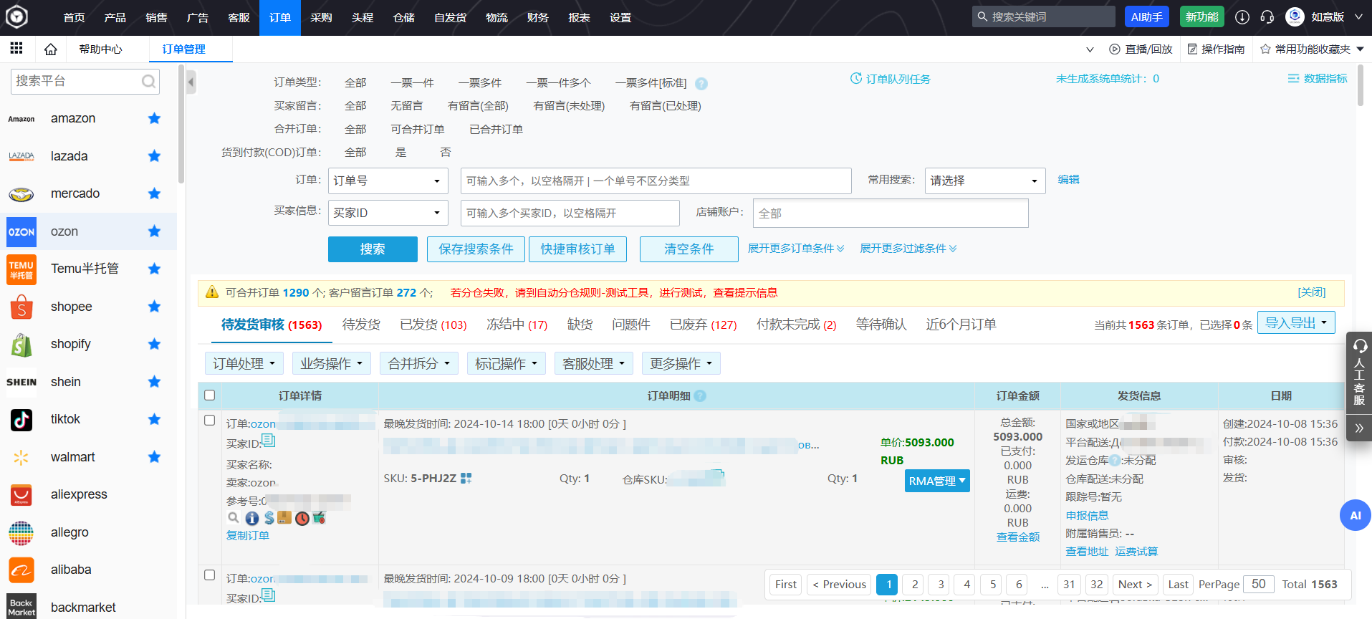Switch to the 已发货 tab

[433, 325]
